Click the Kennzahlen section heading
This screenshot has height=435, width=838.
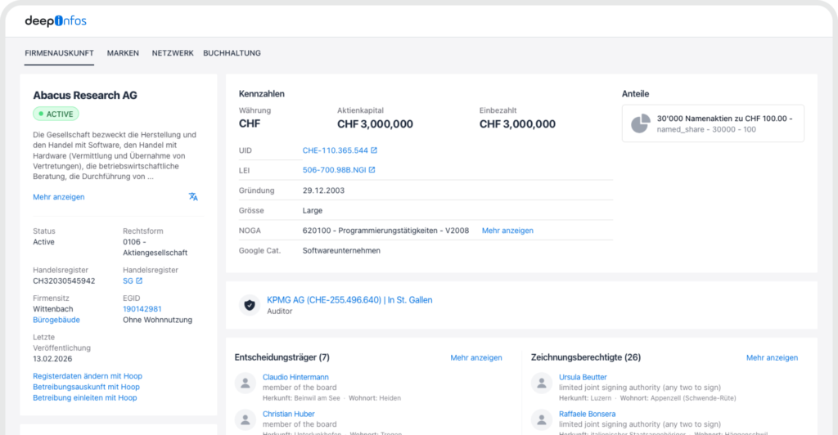262,94
